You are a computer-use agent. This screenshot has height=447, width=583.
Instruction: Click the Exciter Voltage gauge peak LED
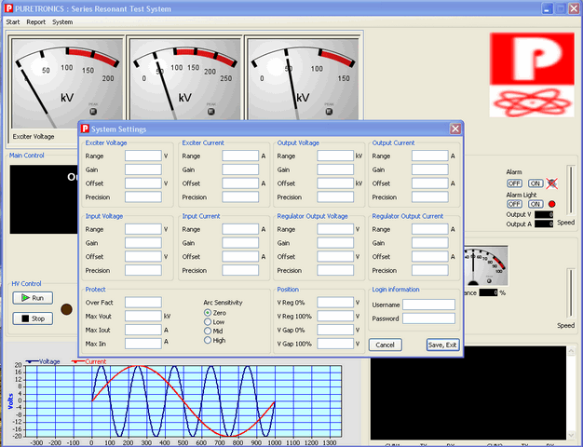(x=93, y=111)
